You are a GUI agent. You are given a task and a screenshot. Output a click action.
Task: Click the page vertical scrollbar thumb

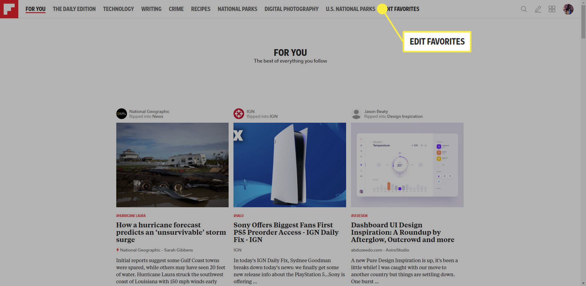(x=583, y=22)
